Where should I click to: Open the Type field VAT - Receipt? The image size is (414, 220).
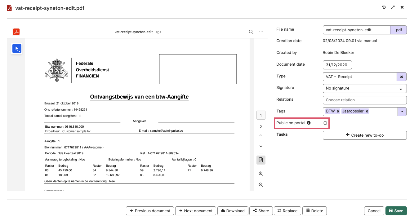click(360, 77)
